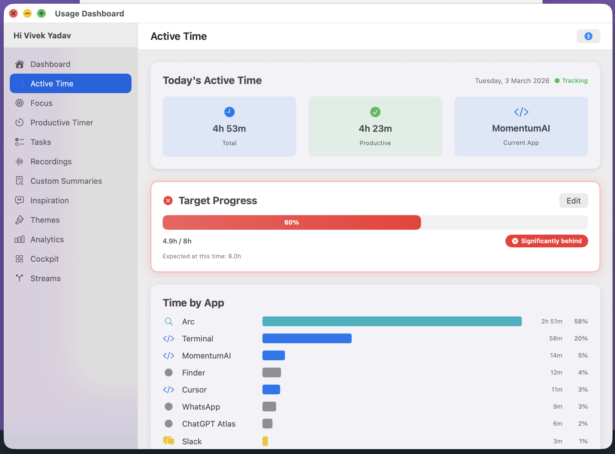Click the Slack icon in Time by App
The image size is (615, 454).
tap(168, 441)
